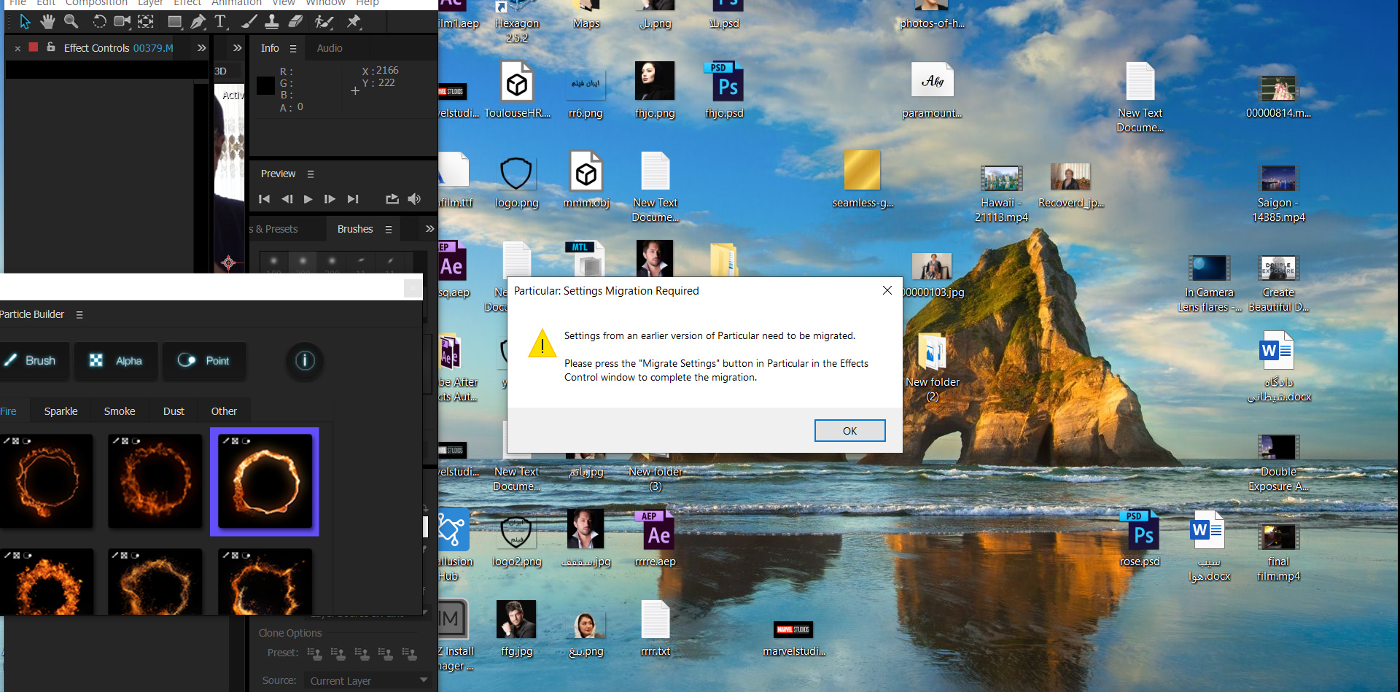Image resolution: width=1400 pixels, height=692 pixels.
Task: Select the Hand tool
Action: click(x=47, y=22)
